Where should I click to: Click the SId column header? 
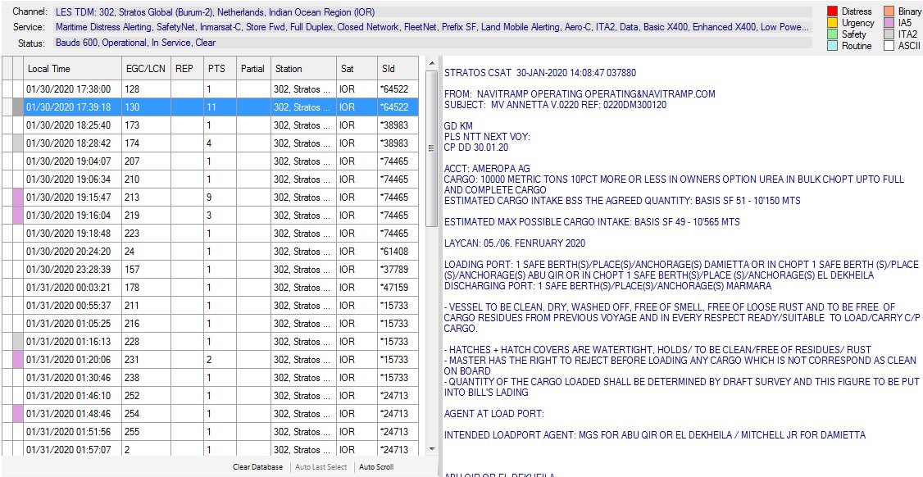coord(398,69)
